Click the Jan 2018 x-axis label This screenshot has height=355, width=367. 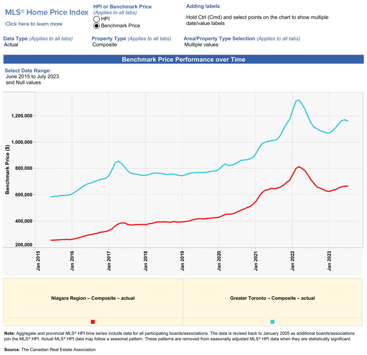[145, 261]
